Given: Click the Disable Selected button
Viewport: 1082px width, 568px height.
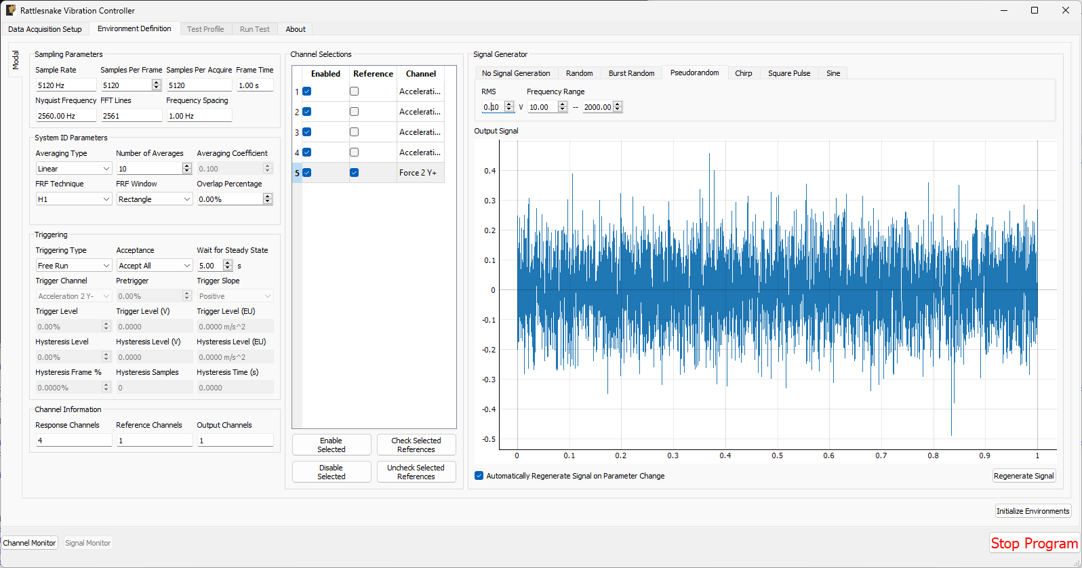Looking at the screenshot, I should click(332, 472).
